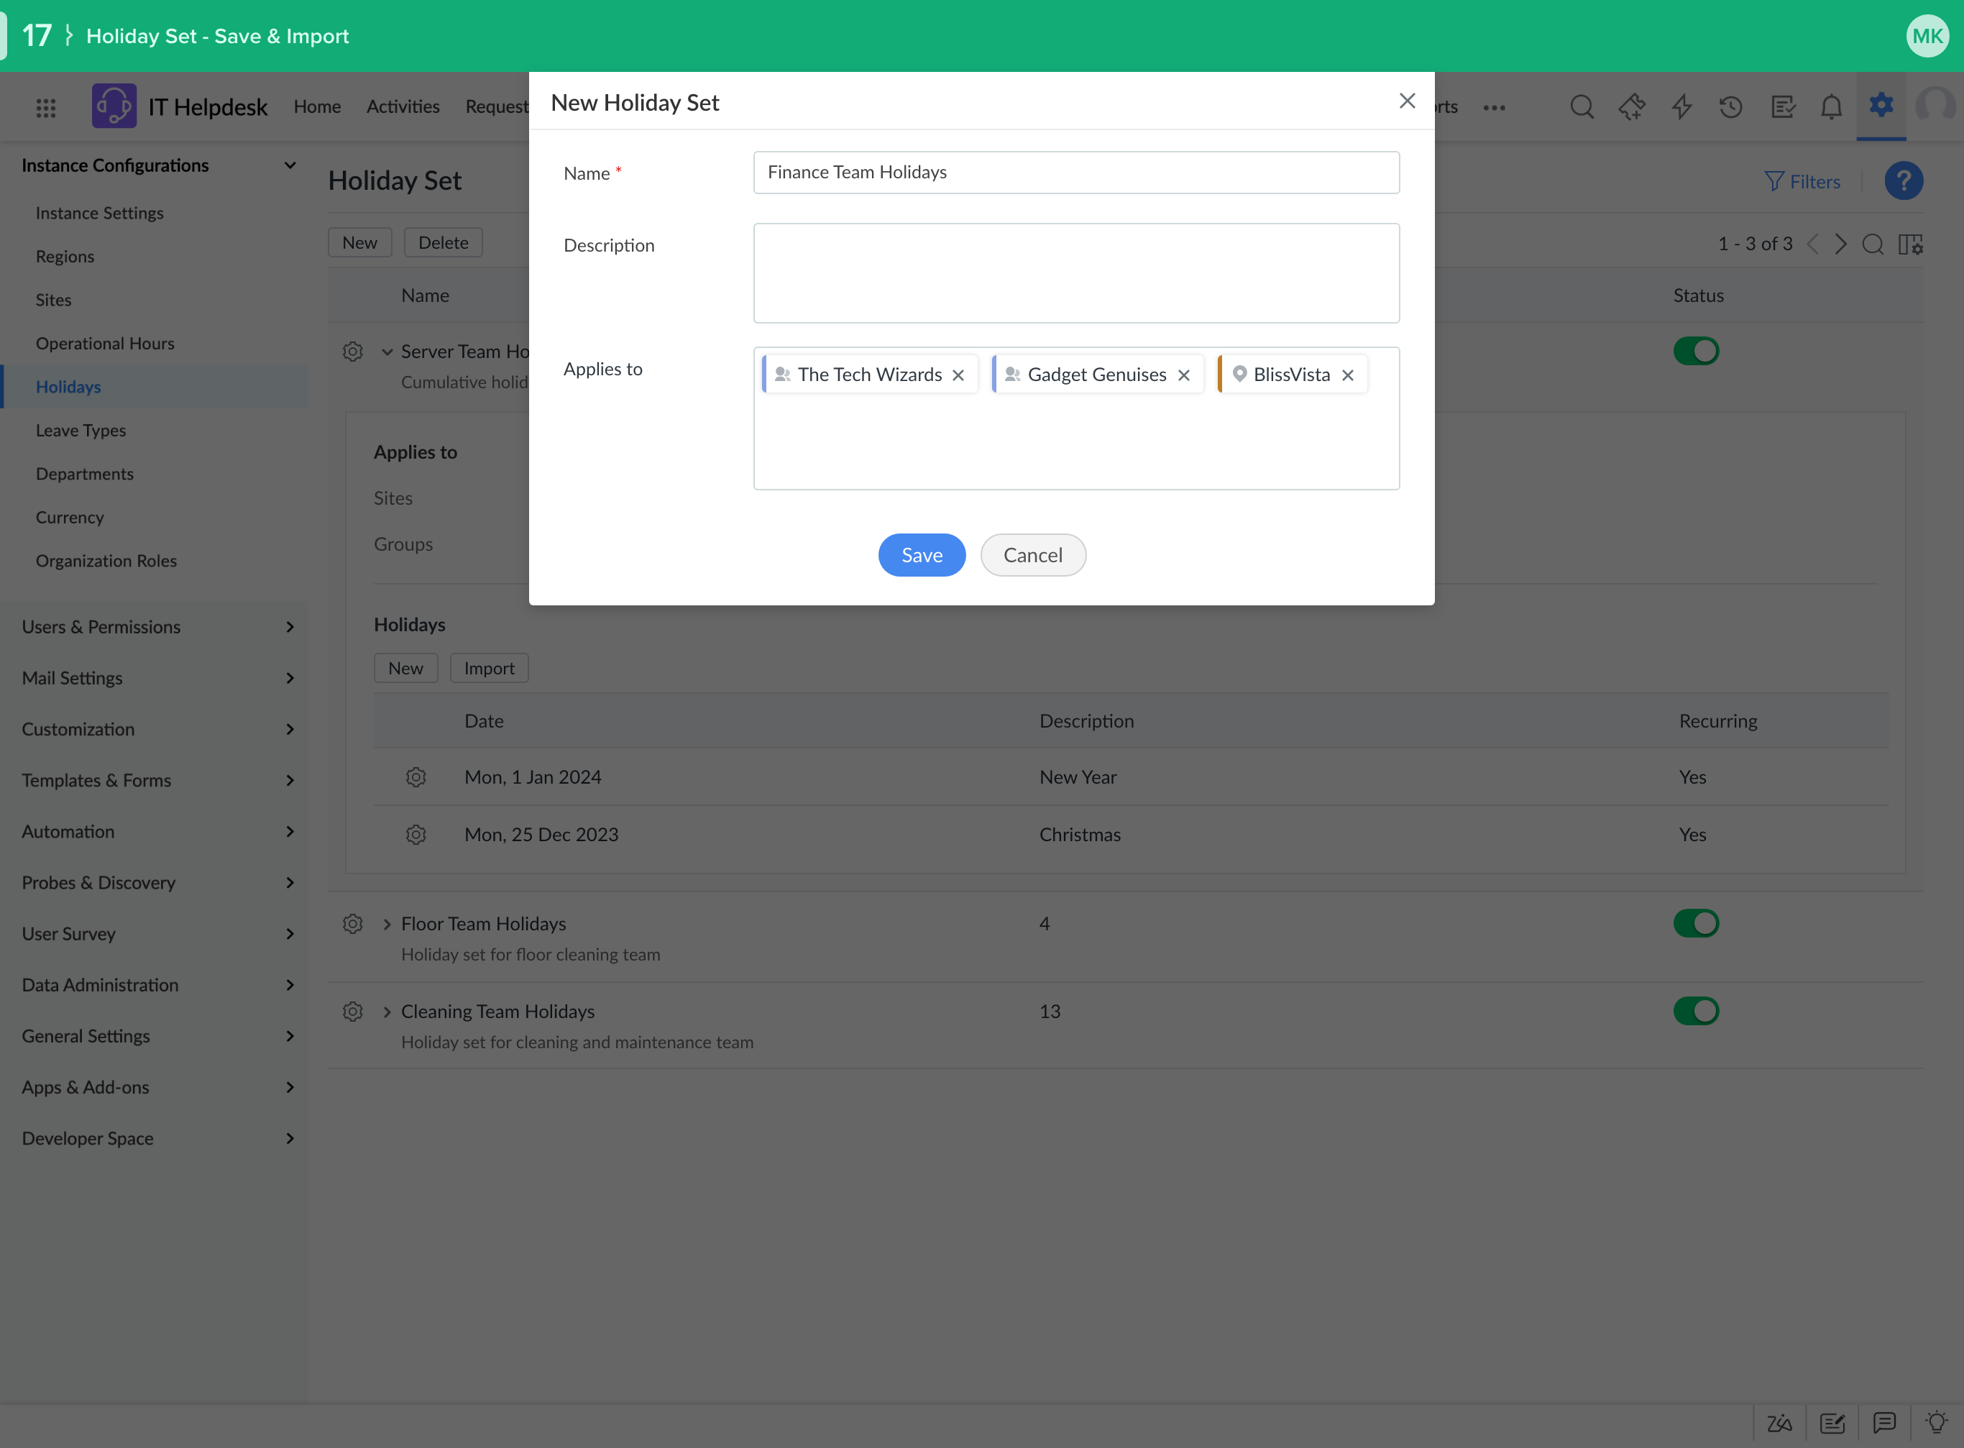1964x1448 pixels.
Task: Go to Leave Types
Action: tap(81, 431)
